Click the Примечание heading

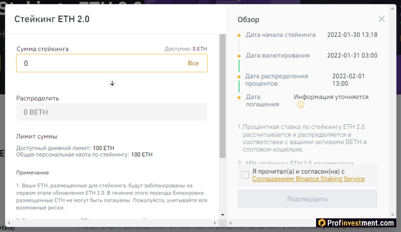pyautogui.click(x=33, y=173)
